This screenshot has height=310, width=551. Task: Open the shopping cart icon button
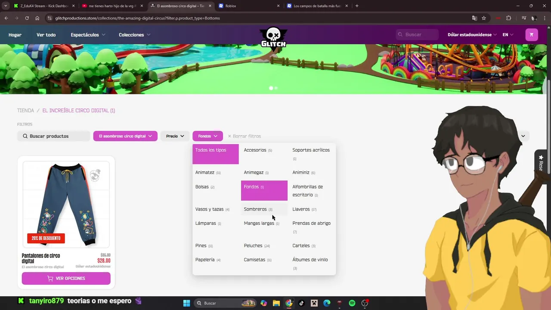pyautogui.click(x=532, y=35)
